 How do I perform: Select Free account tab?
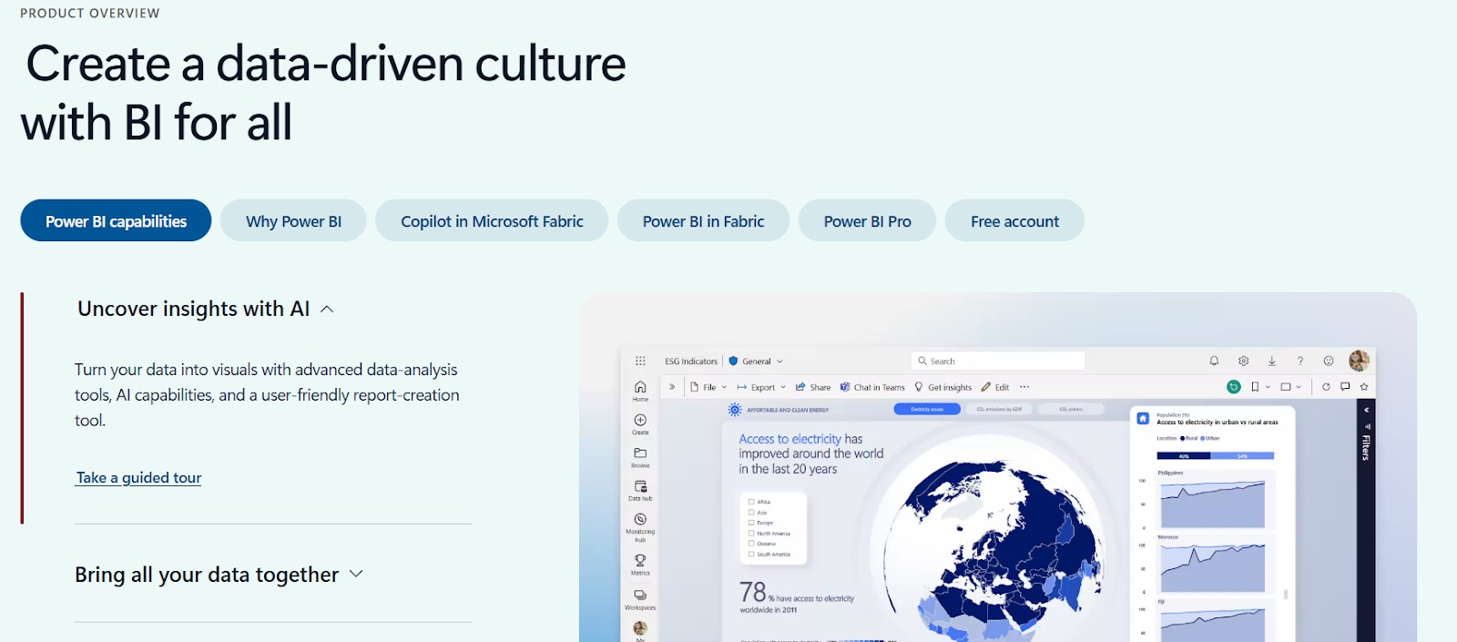[1014, 221]
